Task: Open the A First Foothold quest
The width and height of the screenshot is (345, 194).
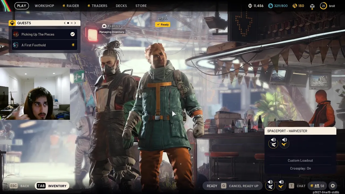Action: [45, 45]
